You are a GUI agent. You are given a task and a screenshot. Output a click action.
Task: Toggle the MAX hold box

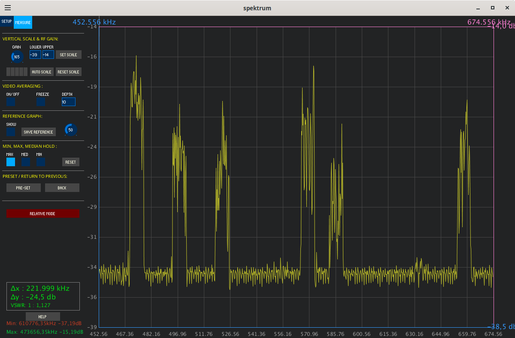pos(11,162)
